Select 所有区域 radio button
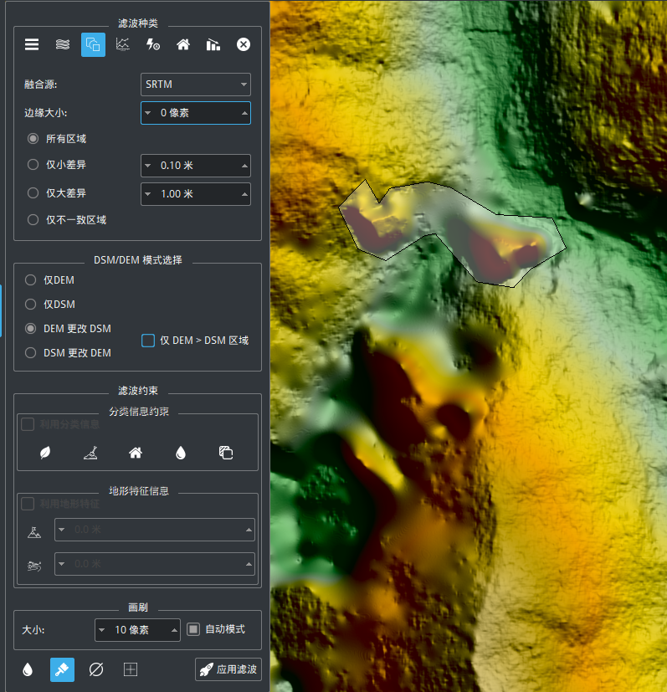 (x=33, y=139)
